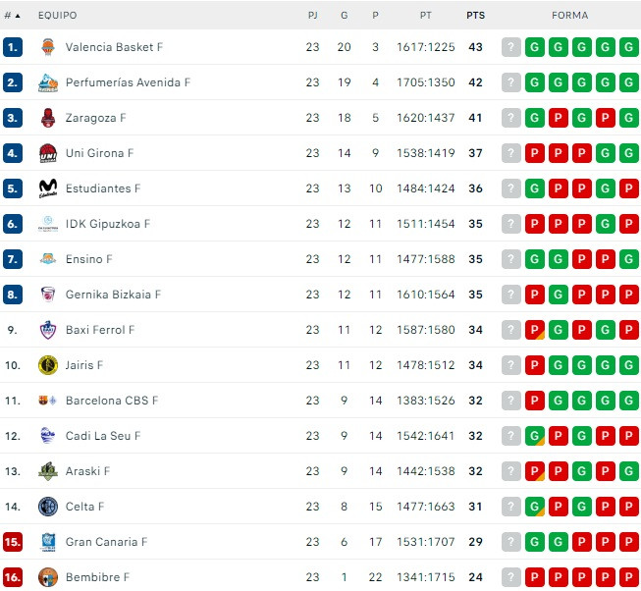641x591 pixels.
Task: Click the Bembibre F team logo
Action: coord(48,577)
